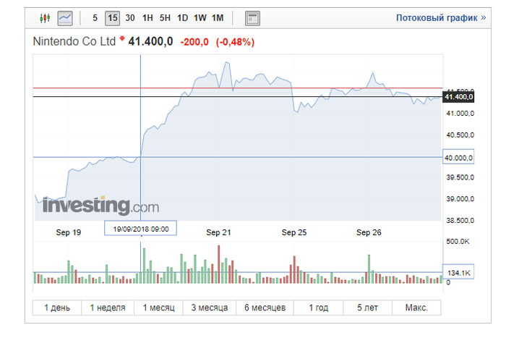The image size is (506, 338).
Task: Switch interval to 5H
Action: coord(165,17)
